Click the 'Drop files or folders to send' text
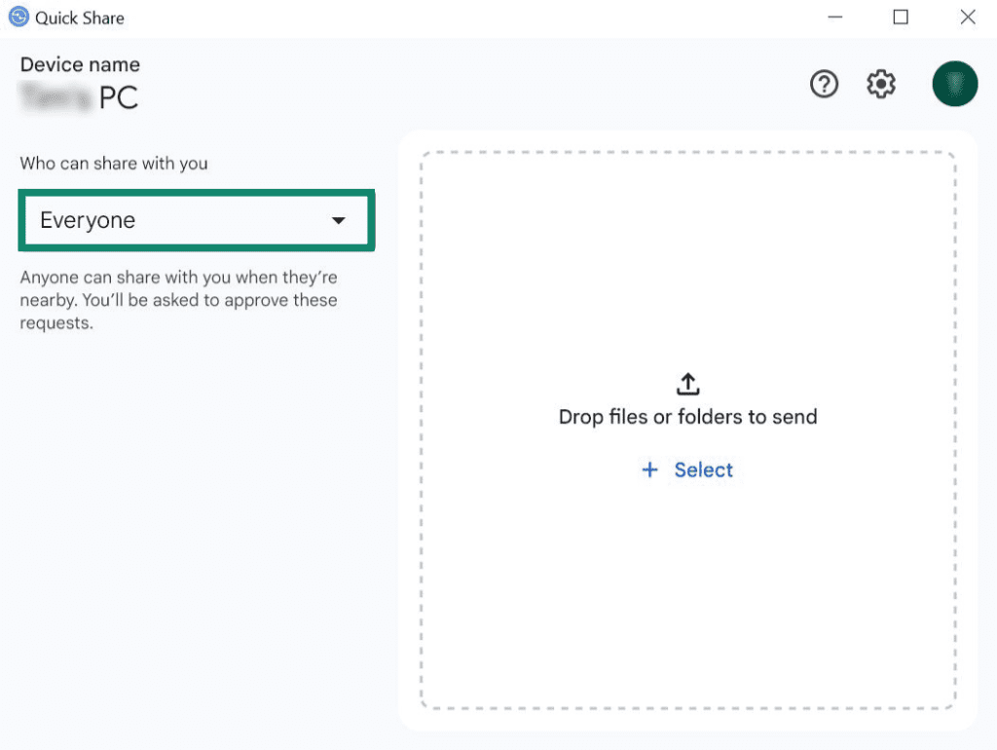 point(688,417)
